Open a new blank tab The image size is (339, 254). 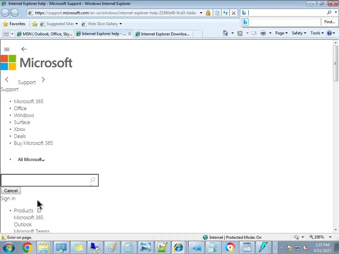pyautogui.click(x=198, y=34)
